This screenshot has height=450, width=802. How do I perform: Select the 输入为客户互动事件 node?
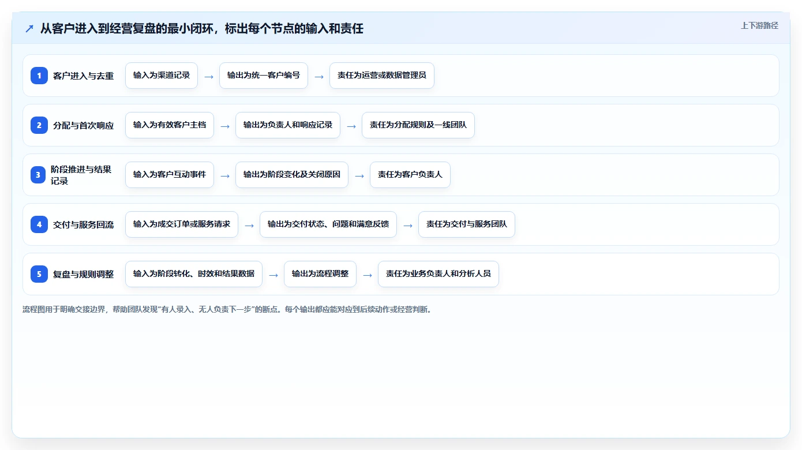click(170, 175)
